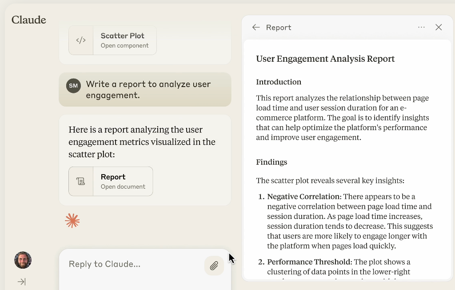Click the code brackets icon on Scatter Plot
Image resolution: width=455 pixels, height=290 pixels.
81,40
